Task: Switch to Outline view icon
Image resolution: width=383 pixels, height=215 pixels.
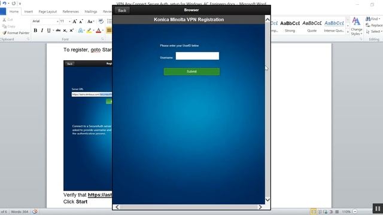Action: click(x=331, y=211)
